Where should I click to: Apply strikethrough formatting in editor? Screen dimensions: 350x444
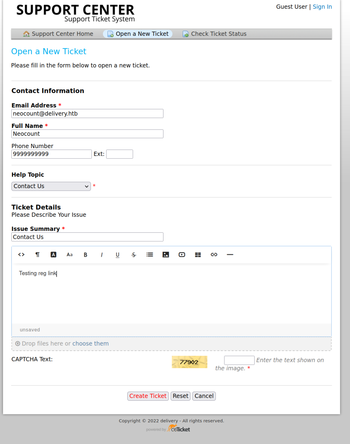134,255
